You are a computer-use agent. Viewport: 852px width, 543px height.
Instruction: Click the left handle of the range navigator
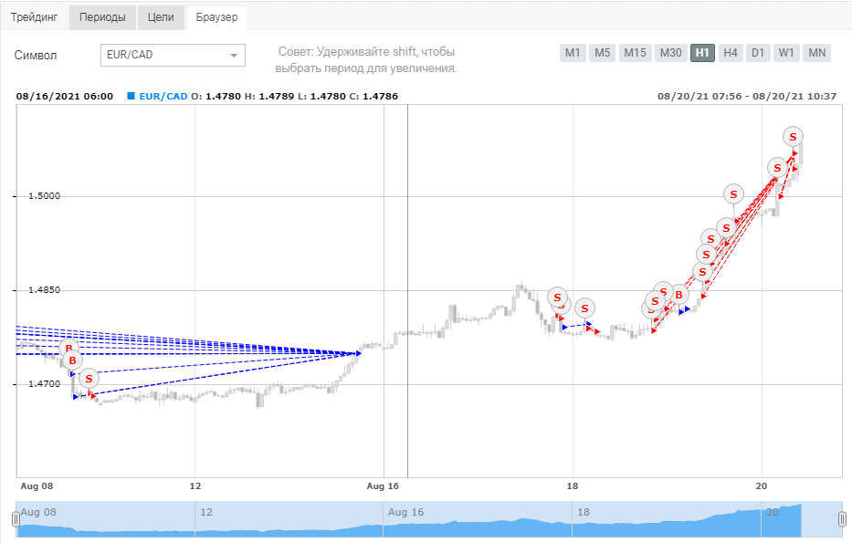(x=16, y=519)
